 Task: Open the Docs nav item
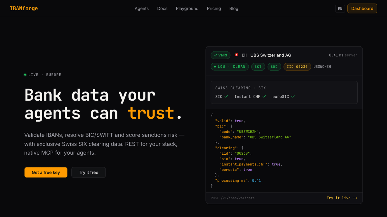click(162, 8)
